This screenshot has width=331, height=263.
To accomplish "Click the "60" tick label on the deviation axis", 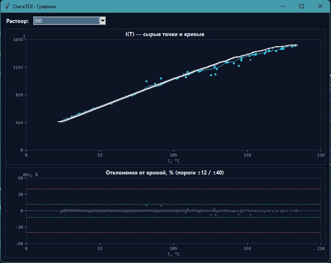I will tap(21, 178).
